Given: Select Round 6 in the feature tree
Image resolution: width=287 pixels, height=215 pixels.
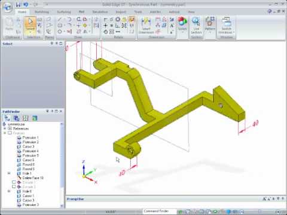Looking at the screenshot, I should pos(29,164).
